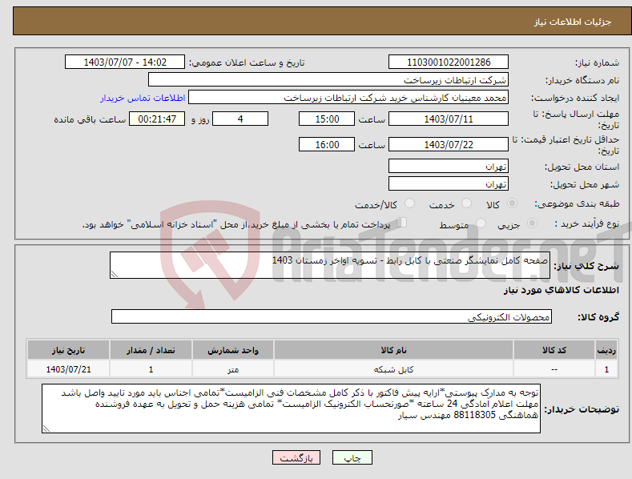Click the شهر محل تحویل field
This screenshot has height=479, width=632.
449,184
